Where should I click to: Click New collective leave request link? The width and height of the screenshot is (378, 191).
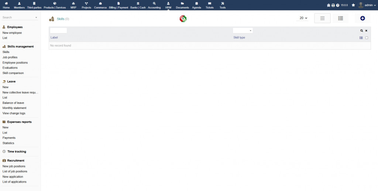coord(20,92)
